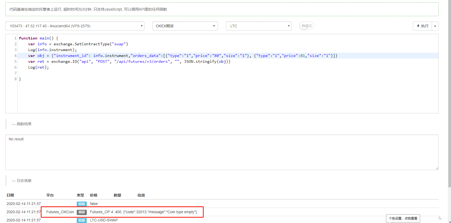This screenshot has height=223, width=451.
Task: Toggle the 自定义 custom switch
Action: click(306, 26)
